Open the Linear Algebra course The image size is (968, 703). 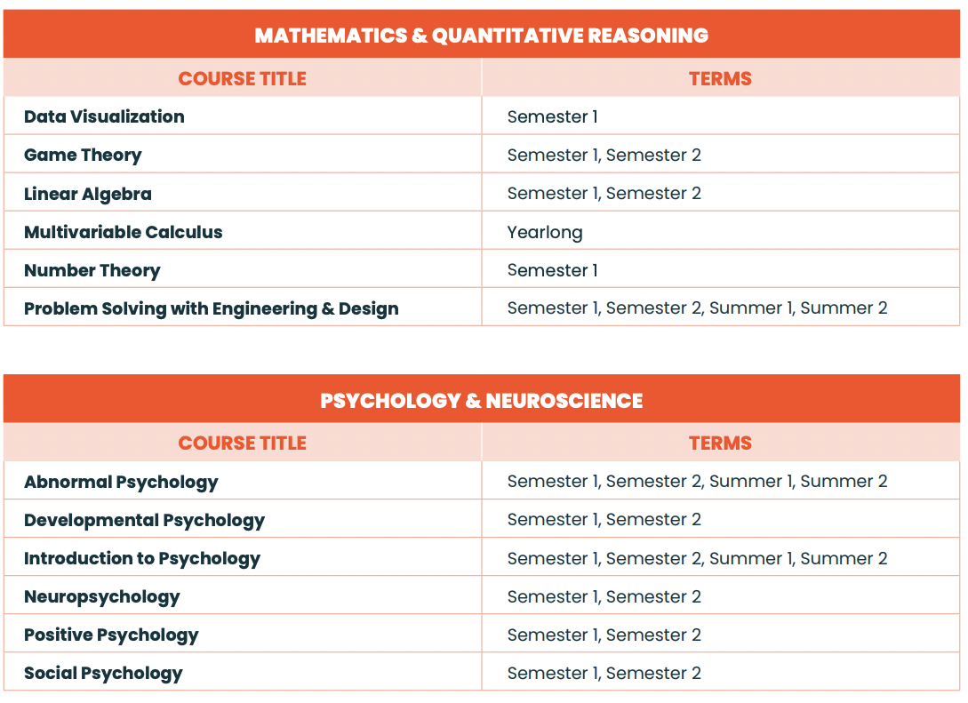(x=88, y=194)
